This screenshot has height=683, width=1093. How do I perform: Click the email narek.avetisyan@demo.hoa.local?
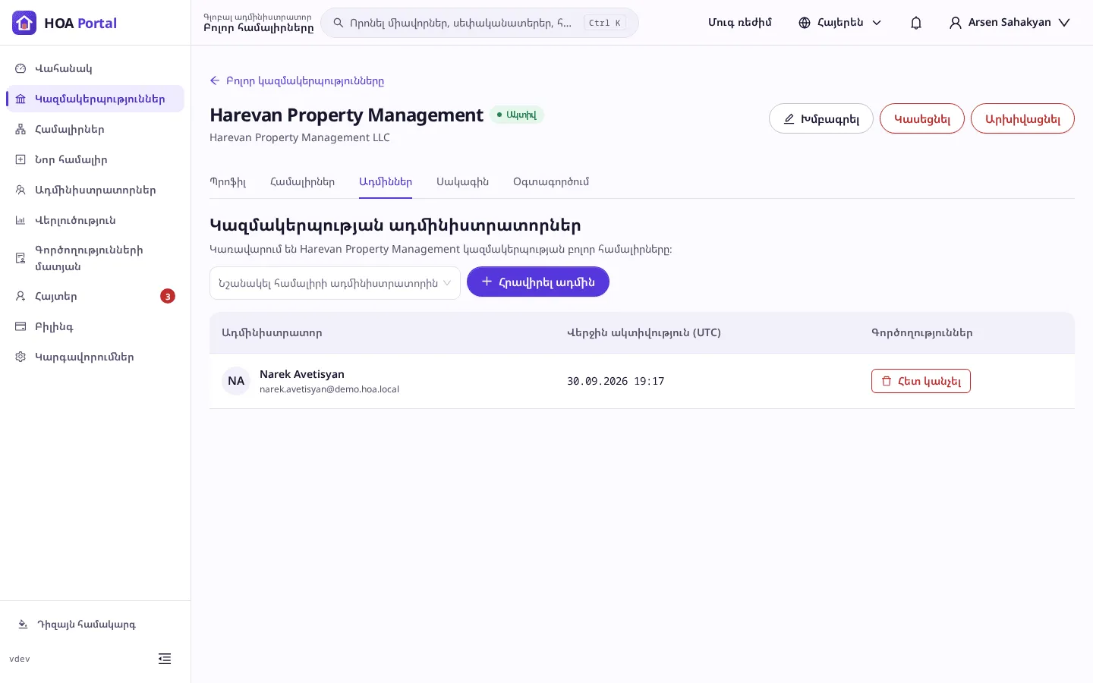pyautogui.click(x=329, y=389)
